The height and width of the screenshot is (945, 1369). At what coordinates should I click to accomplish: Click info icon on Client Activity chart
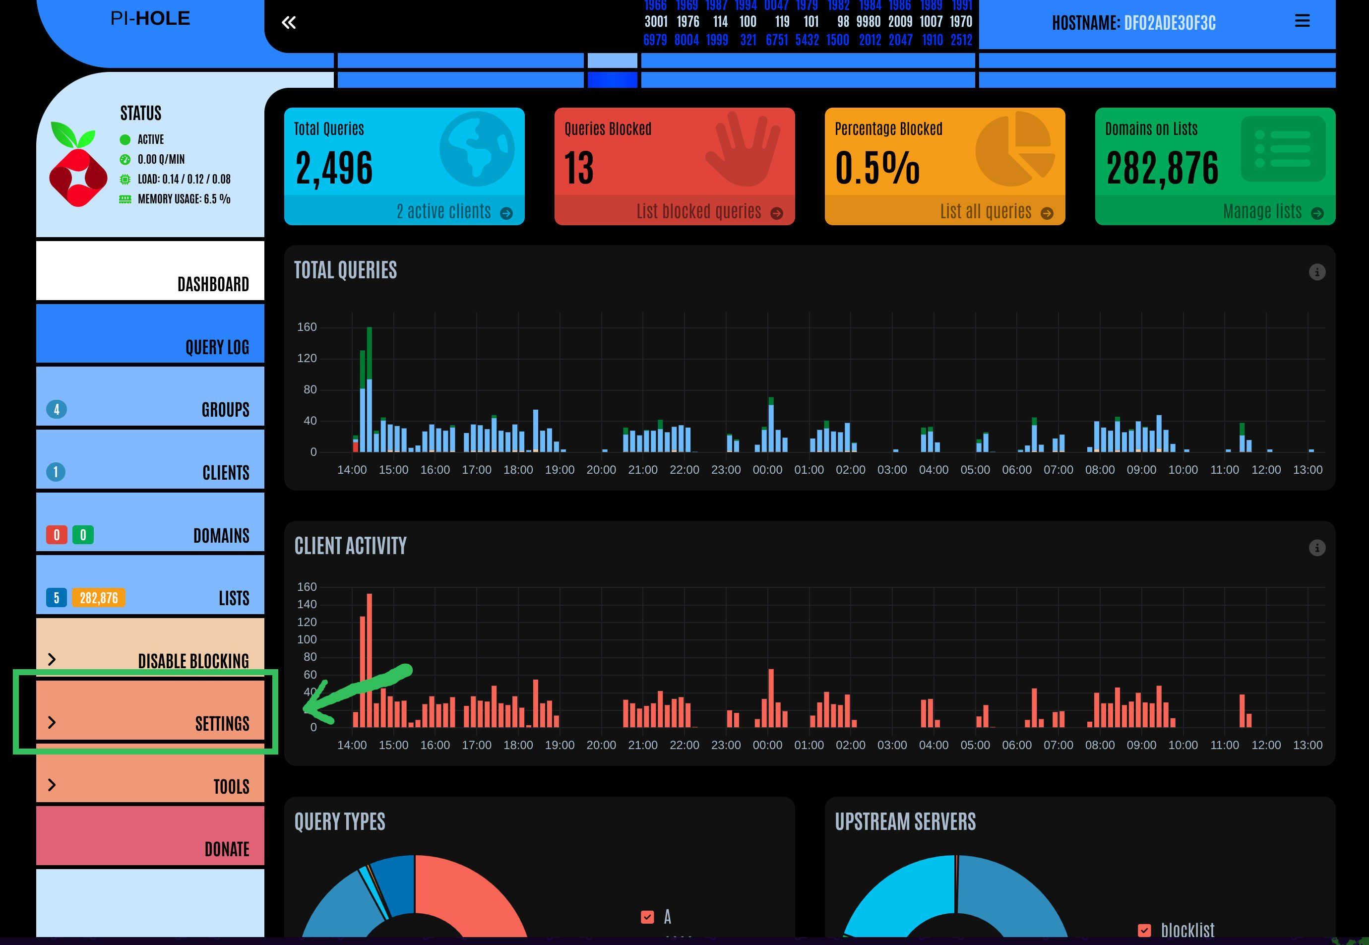(x=1317, y=548)
